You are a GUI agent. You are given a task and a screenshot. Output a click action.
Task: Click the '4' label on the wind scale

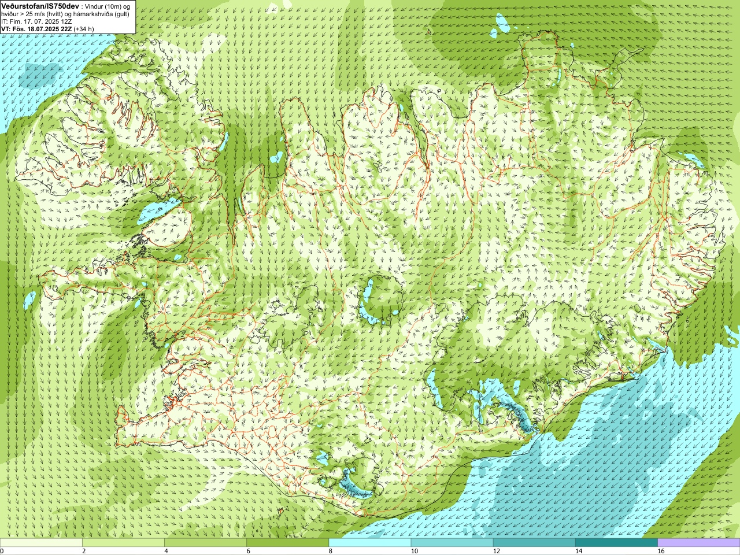(x=166, y=551)
